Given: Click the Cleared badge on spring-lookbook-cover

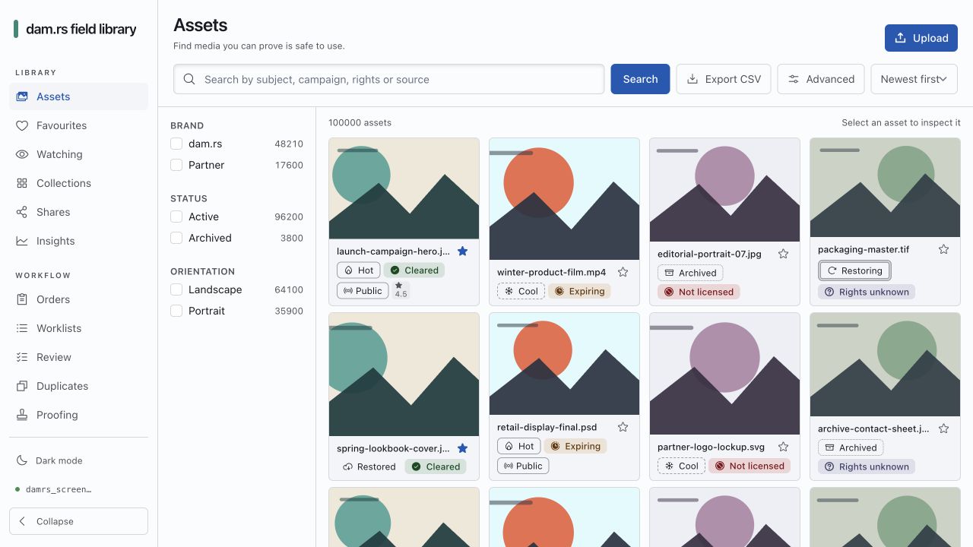Looking at the screenshot, I should [436, 466].
